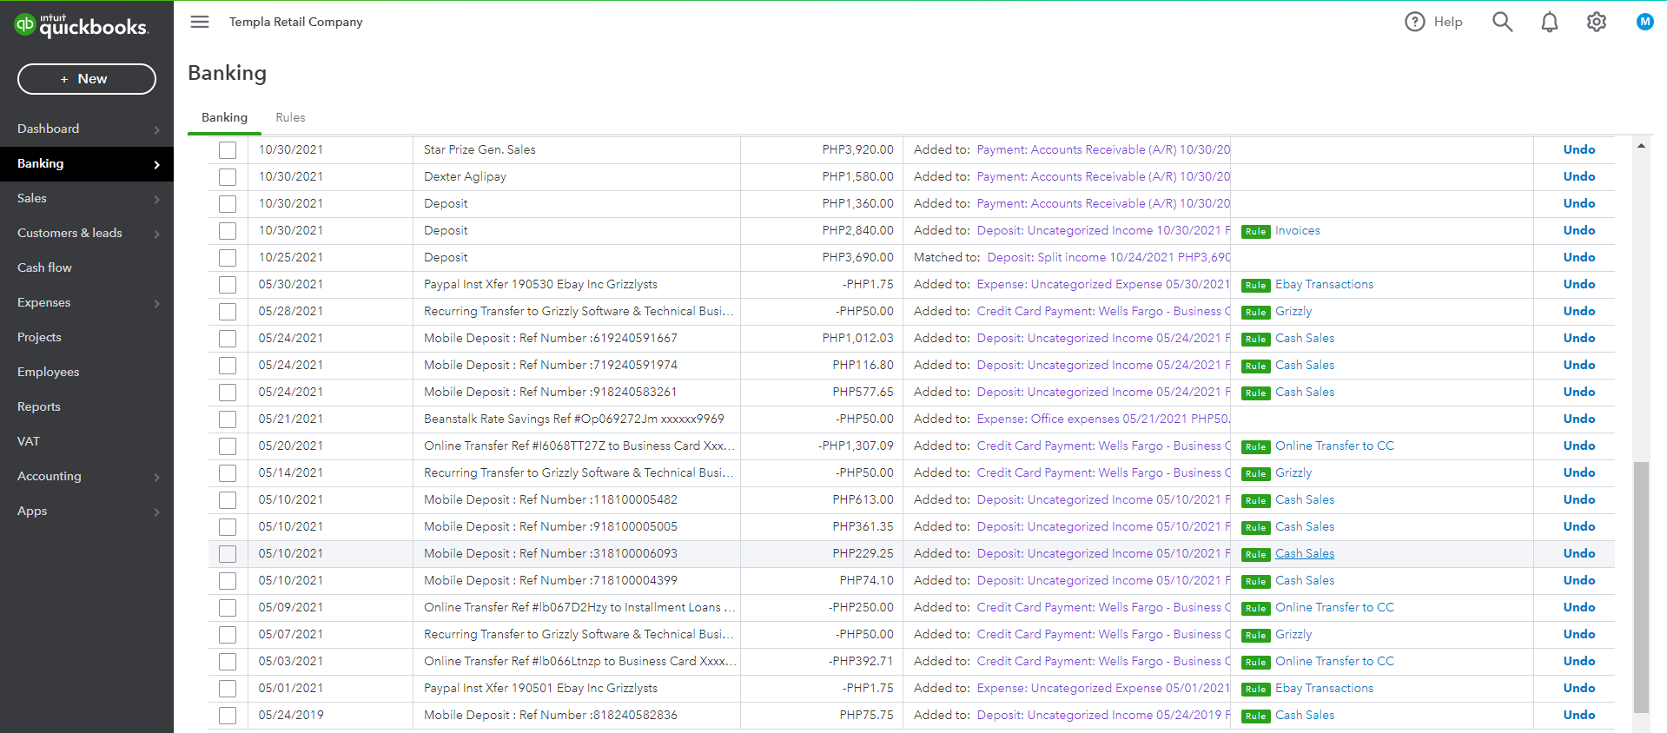1667x733 pixels.
Task: Open the notifications bell
Action: pyautogui.click(x=1550, y=22)
